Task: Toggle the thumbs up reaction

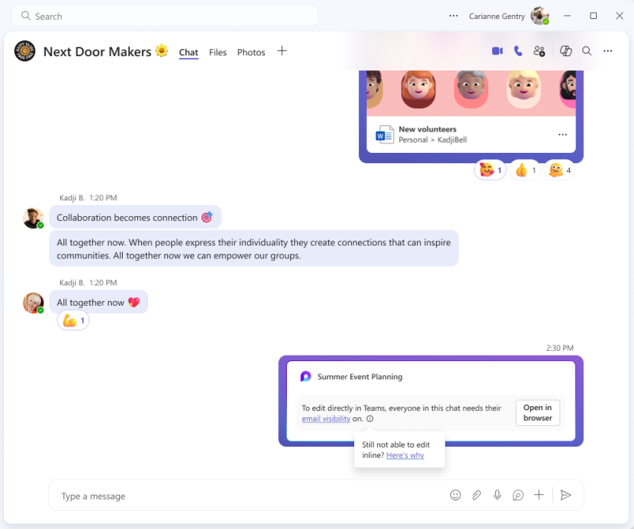Action: 525,170
